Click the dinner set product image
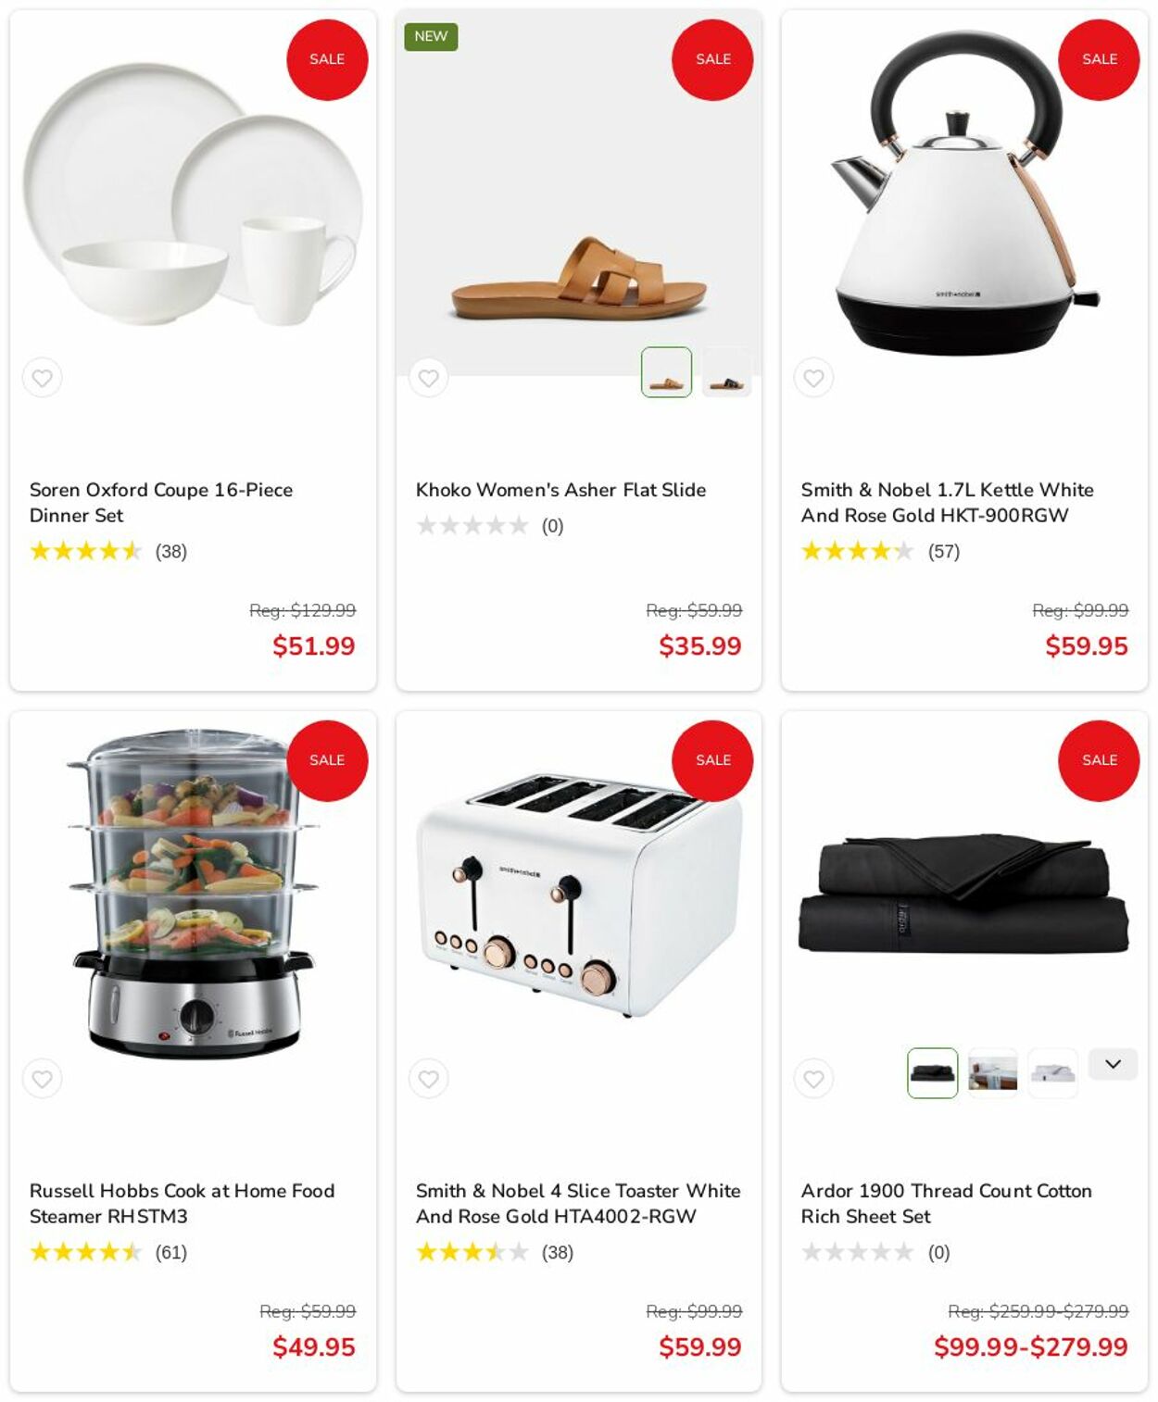1158x1402 pixels. coord(193,194)
